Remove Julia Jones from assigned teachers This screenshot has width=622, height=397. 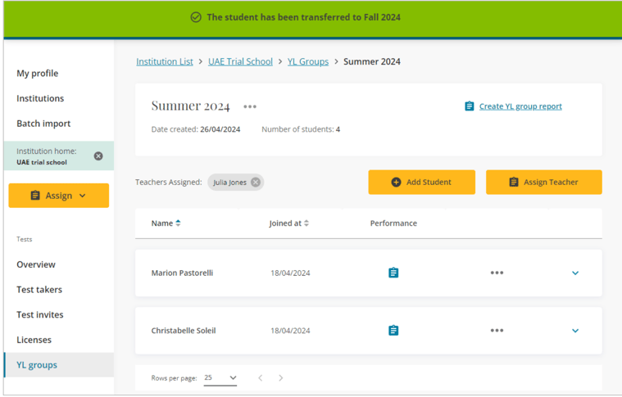(x=256, y=183)
